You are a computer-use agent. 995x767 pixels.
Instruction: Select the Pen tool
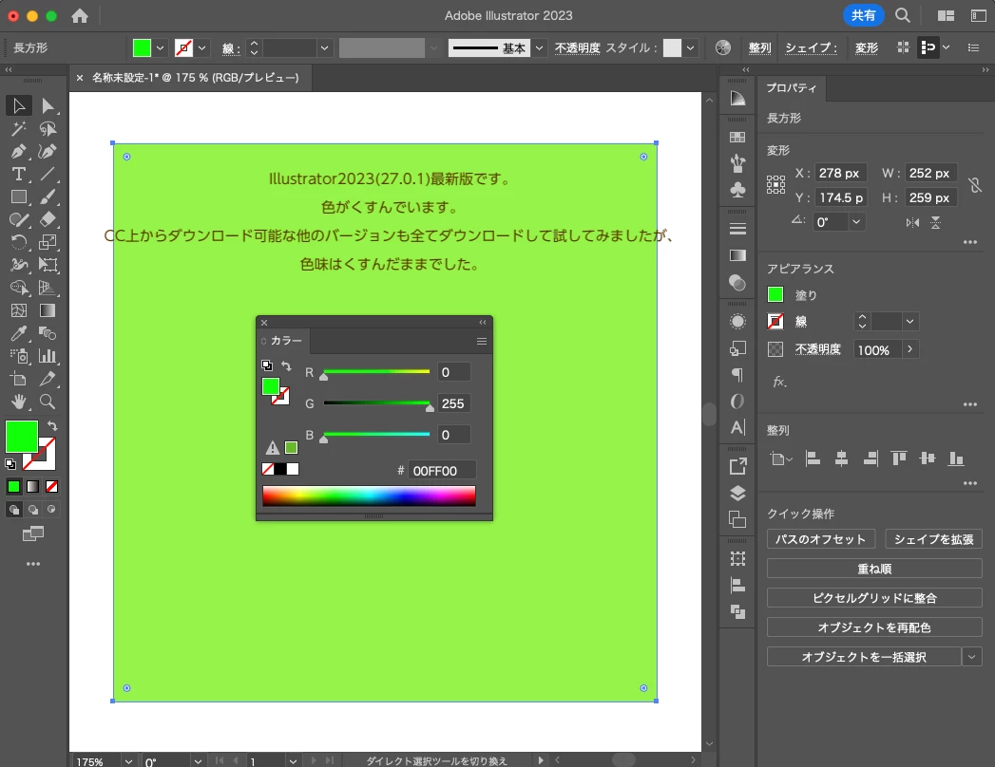click(18, 152)
